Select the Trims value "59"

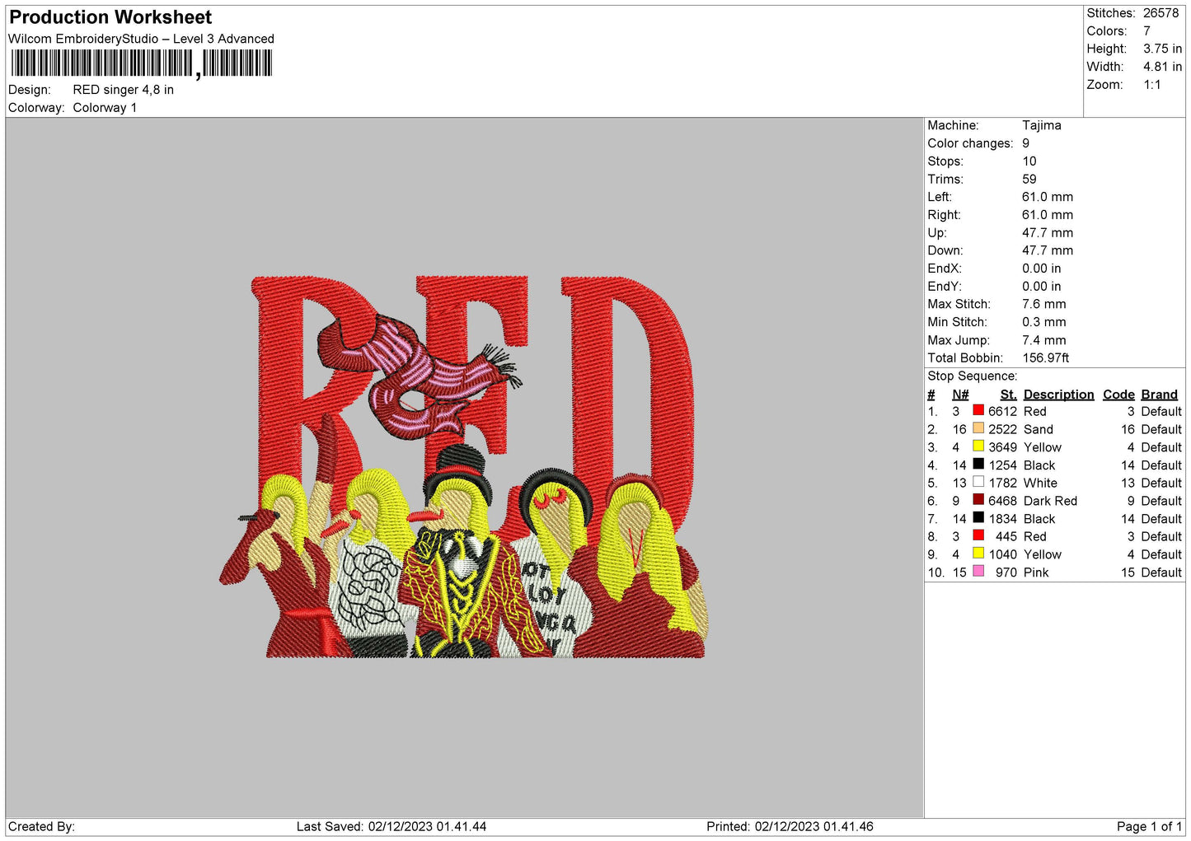coord(1029,180)
